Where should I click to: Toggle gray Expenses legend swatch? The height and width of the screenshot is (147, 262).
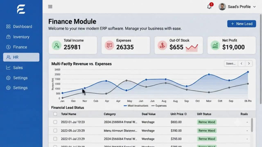[x=153, y=106]
